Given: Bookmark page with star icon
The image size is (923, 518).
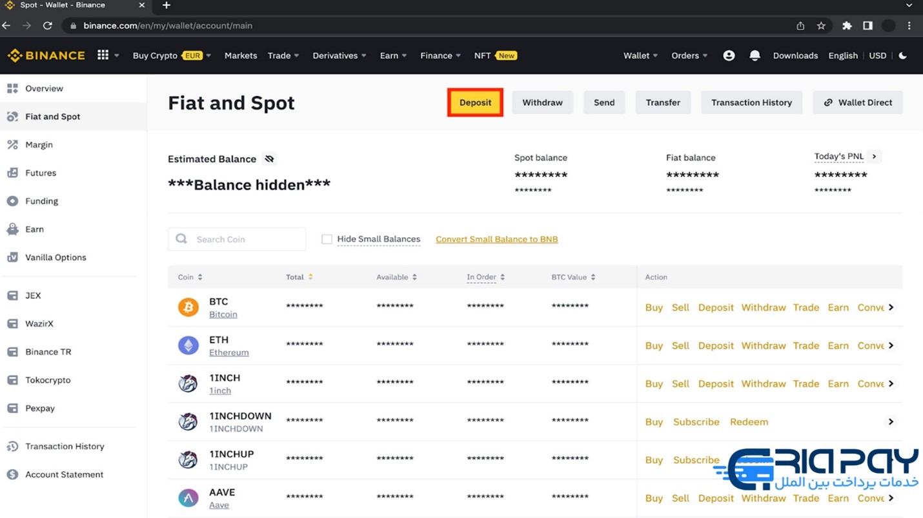Looking at the screenshot, I should click(821, 26).
